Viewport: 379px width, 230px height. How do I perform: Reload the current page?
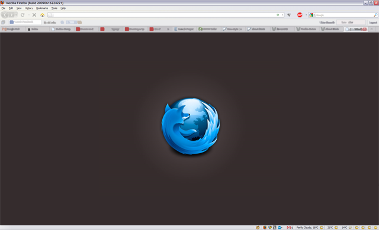[x=23, y=15]
